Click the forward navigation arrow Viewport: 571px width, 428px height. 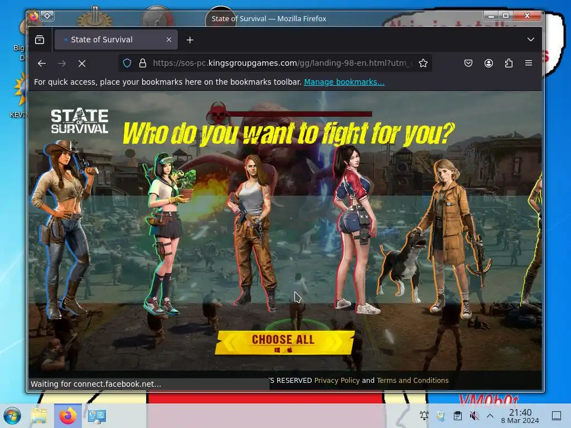click(62, 64)
